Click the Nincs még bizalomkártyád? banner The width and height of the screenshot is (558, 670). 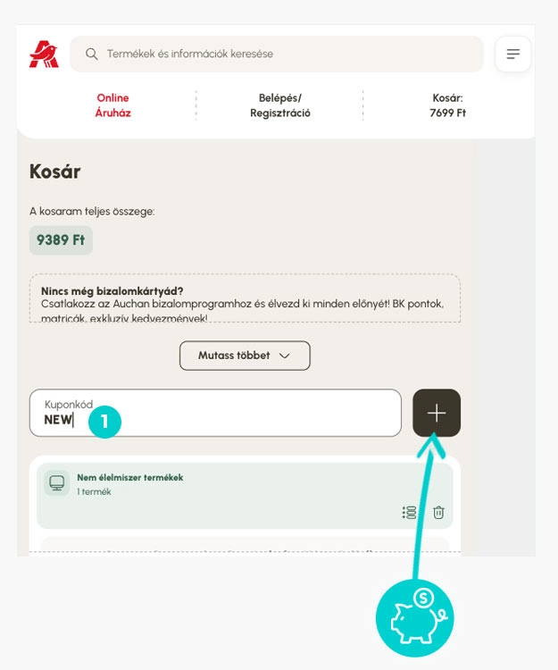245,297
